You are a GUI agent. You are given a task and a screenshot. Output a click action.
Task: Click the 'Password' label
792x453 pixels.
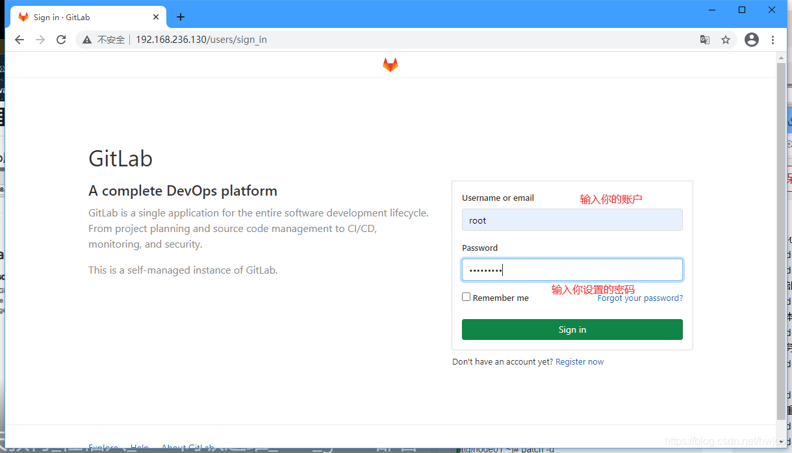[479, 248]
